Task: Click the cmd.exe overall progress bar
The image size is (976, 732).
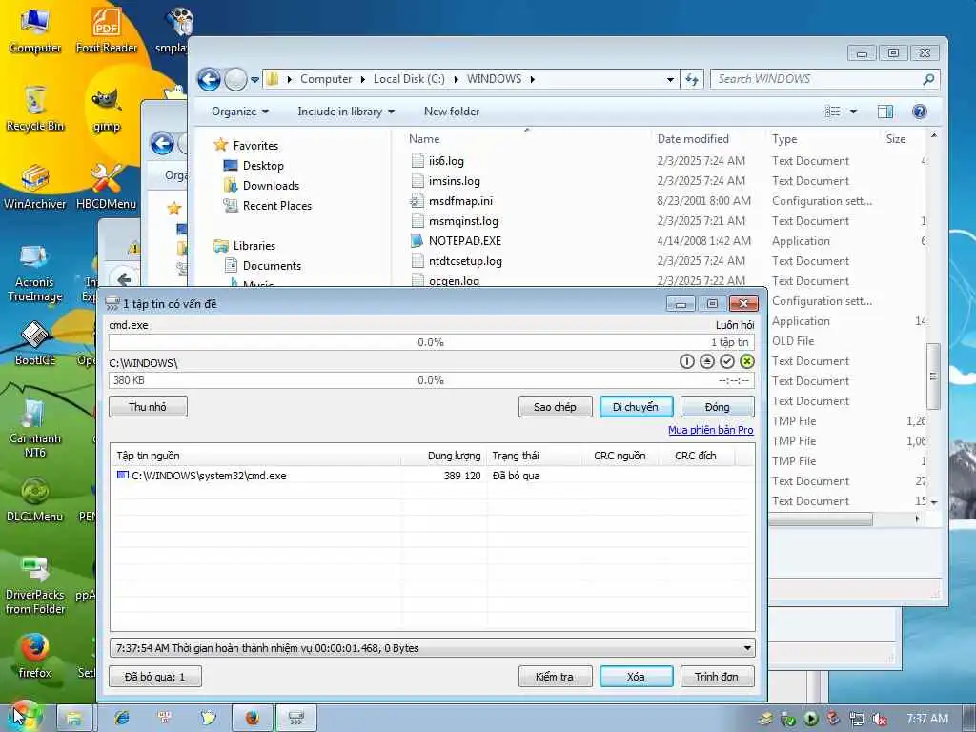Action: pos(432,342)
